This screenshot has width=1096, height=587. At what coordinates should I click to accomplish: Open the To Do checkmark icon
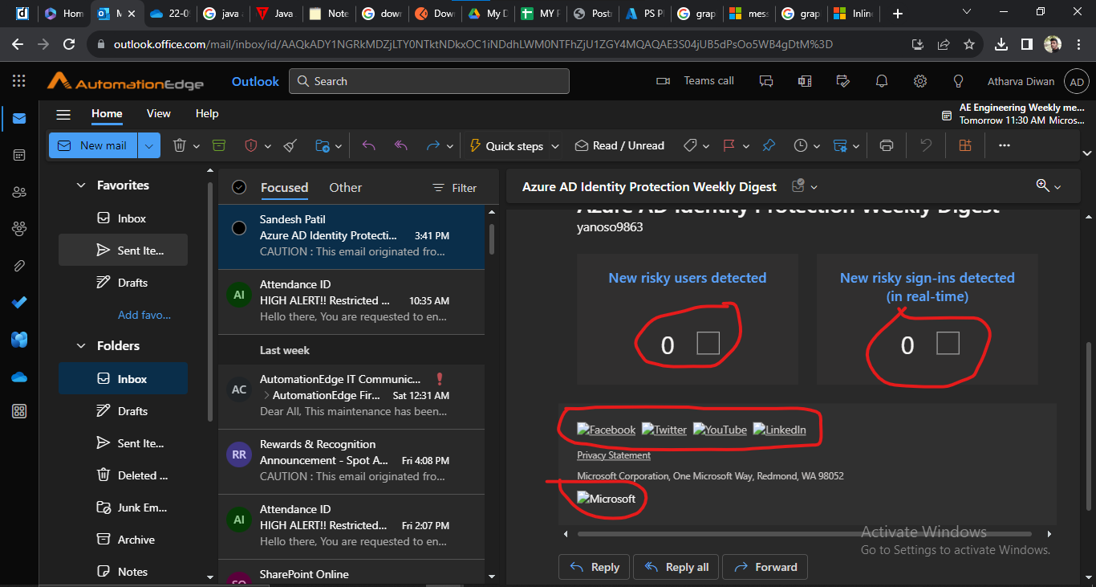(18, 303)
